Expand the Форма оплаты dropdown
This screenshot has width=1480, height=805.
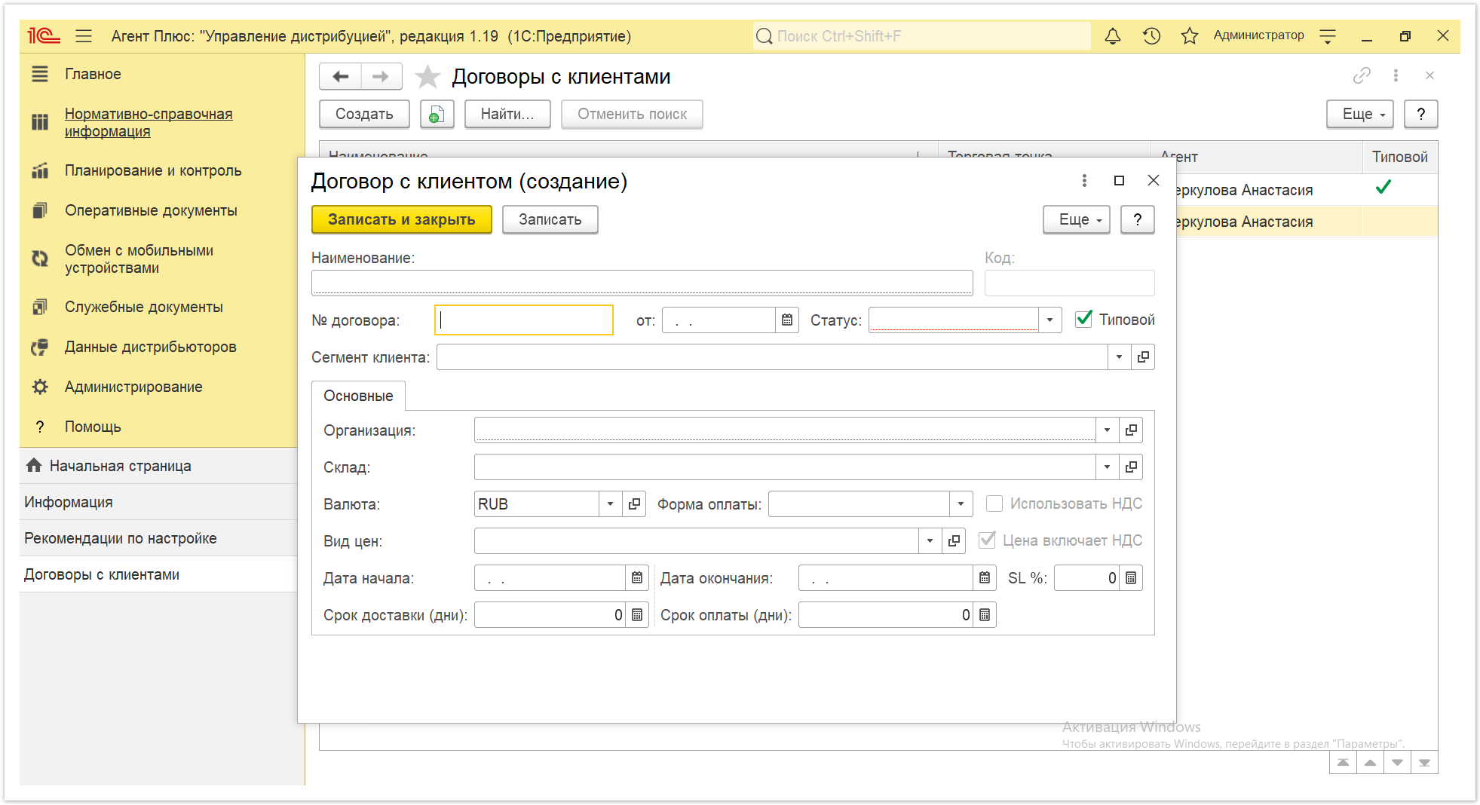(x=961, y=504)
